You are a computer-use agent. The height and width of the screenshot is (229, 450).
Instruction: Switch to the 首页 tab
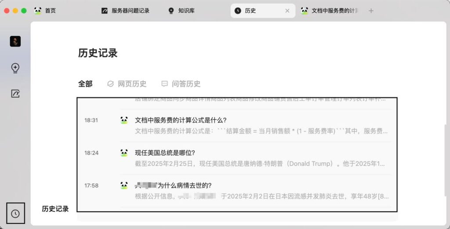coord(45,11)
